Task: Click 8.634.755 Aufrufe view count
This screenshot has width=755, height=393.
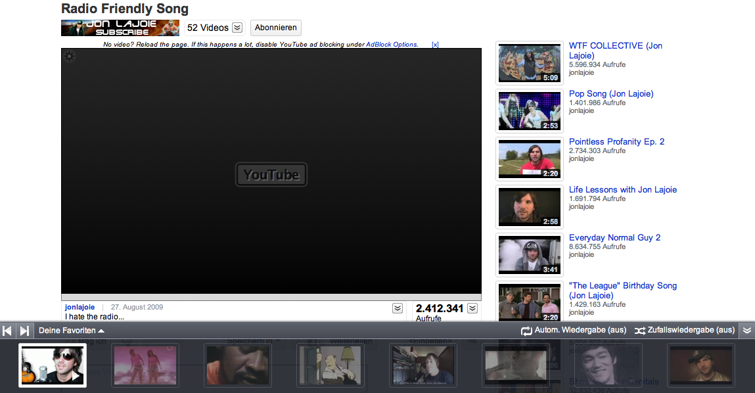Action: pyautogui.click(x=597, y=246)
